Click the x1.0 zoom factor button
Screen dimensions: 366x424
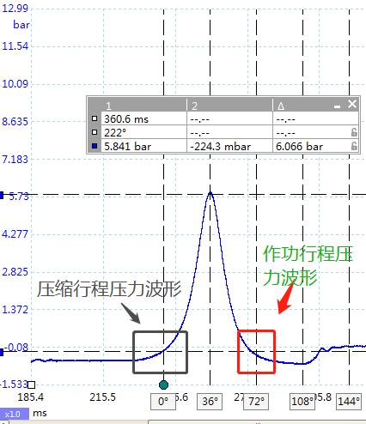(15, 414)
